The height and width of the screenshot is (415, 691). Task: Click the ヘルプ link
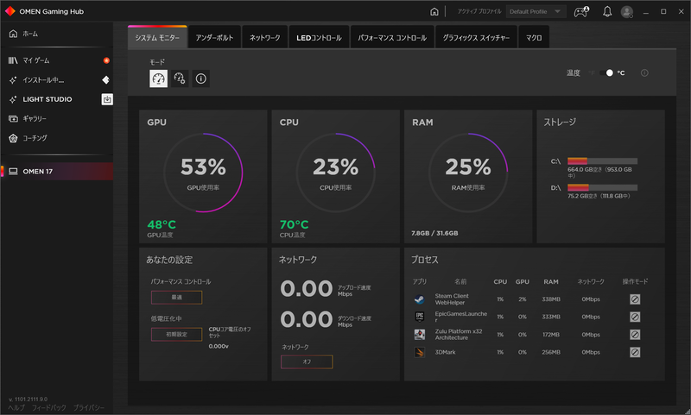(x=16, y=407)
